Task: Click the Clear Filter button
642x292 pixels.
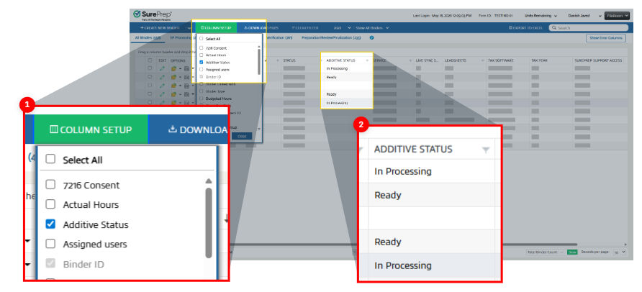Action: tap(306, 28)
